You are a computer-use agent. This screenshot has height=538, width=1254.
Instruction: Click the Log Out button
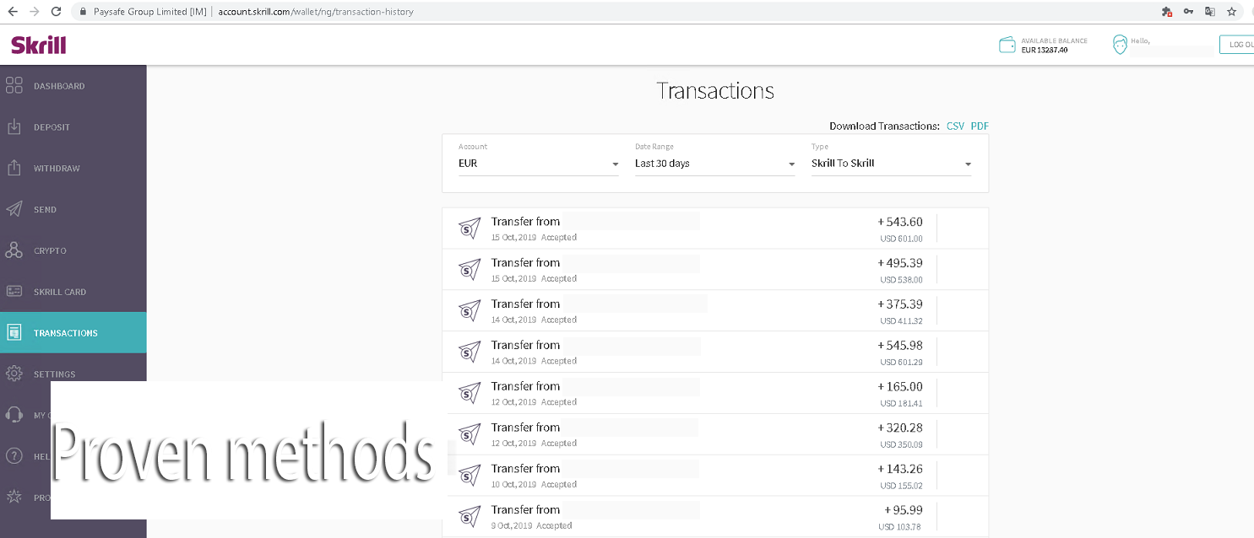tap(1238, 45)
